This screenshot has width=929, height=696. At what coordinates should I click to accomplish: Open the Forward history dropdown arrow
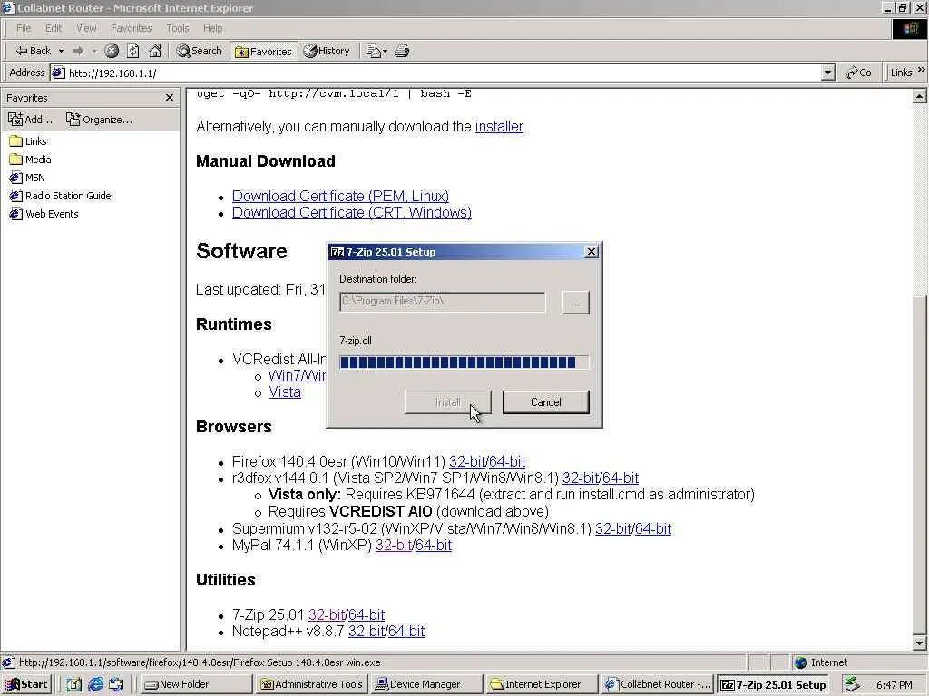94,52
